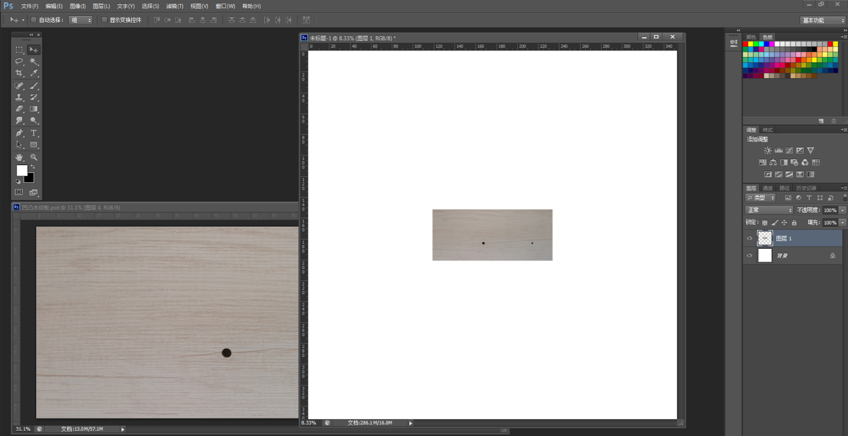The image size is (848, 436).
Task: Choose the Clone Stamp tool
Action: coord(19,97)
